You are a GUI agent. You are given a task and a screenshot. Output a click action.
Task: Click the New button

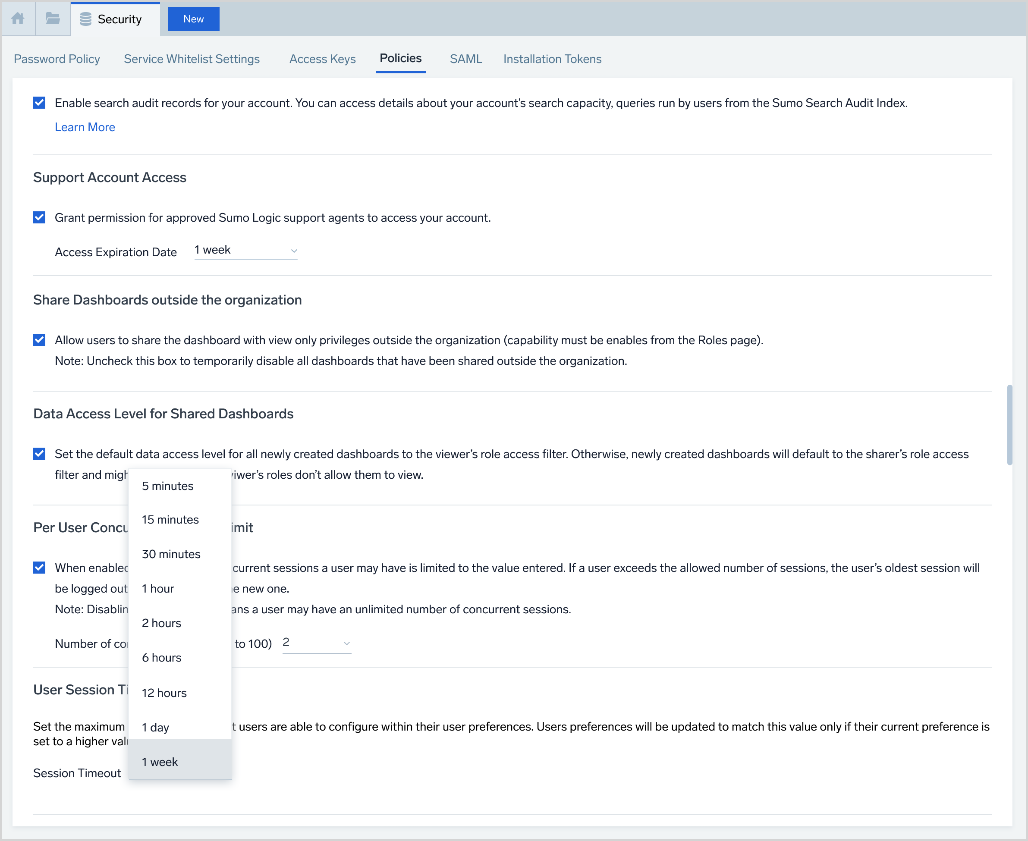click(193, 19)
